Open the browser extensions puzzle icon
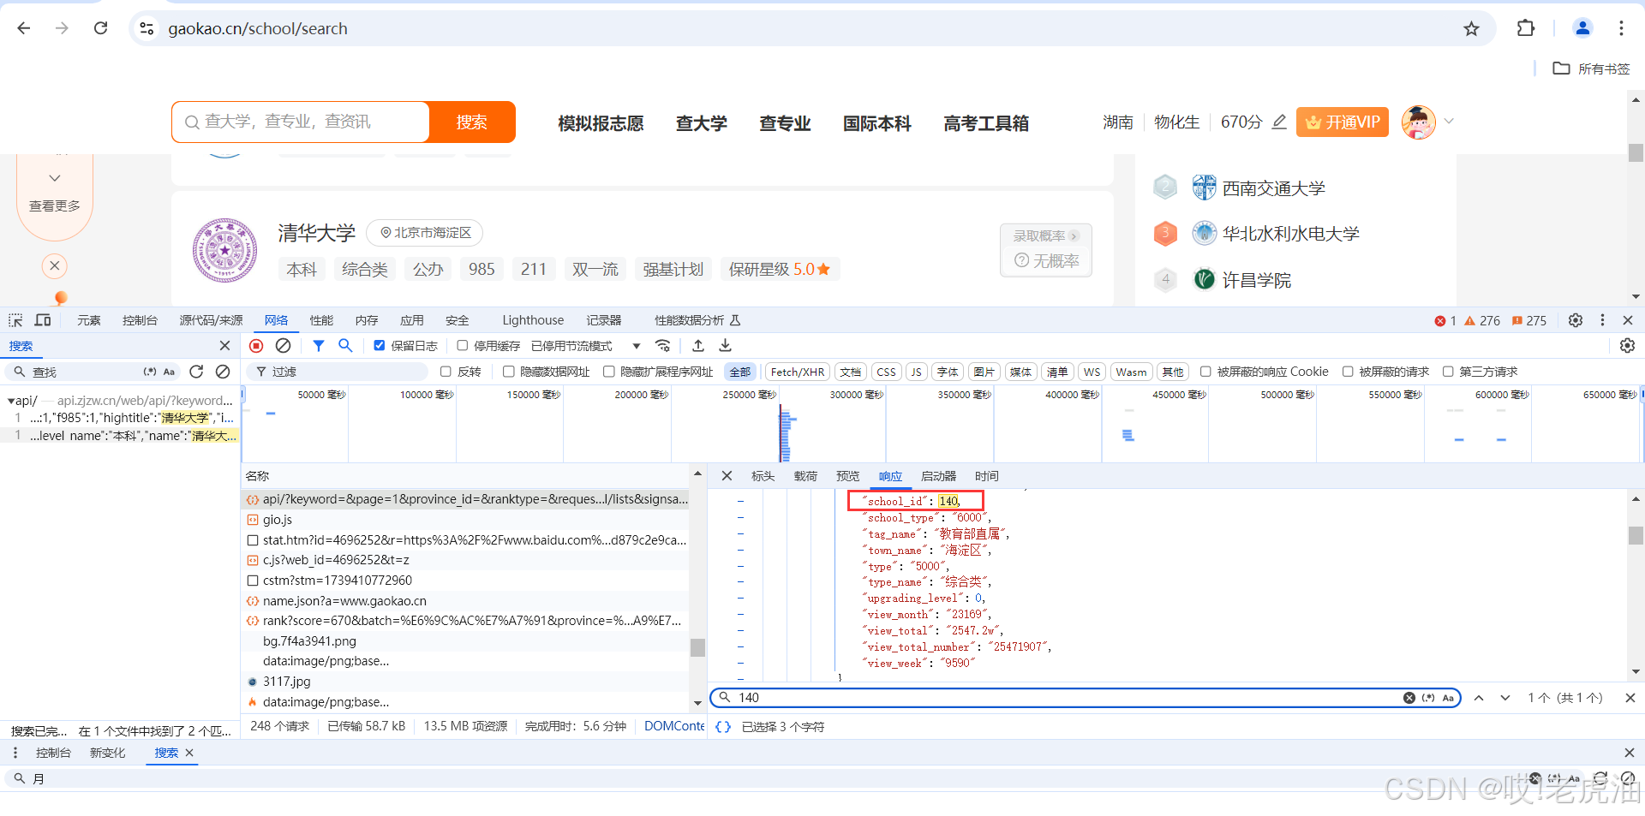1645x816 pixels. (1525, 28)
